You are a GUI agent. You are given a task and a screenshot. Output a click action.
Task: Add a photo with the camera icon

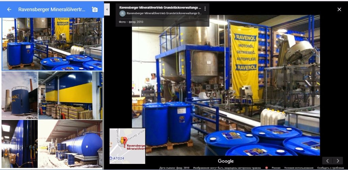(x=95, y=9)
